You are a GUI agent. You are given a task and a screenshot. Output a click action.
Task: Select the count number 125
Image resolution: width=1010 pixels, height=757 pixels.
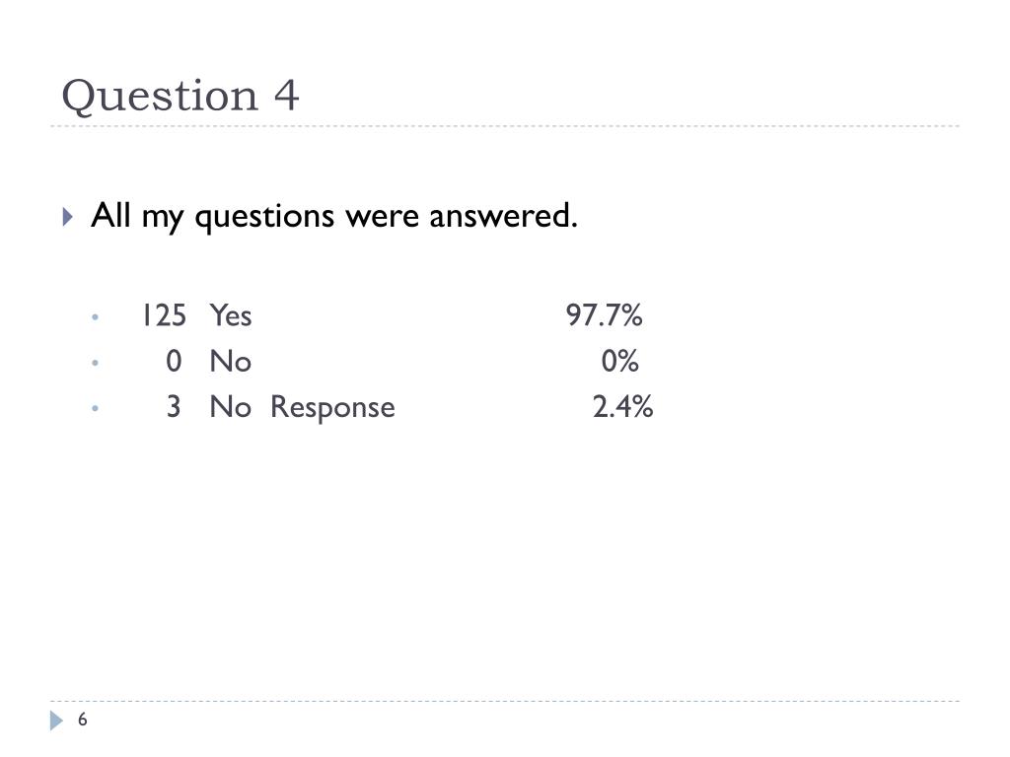[165, 315]
